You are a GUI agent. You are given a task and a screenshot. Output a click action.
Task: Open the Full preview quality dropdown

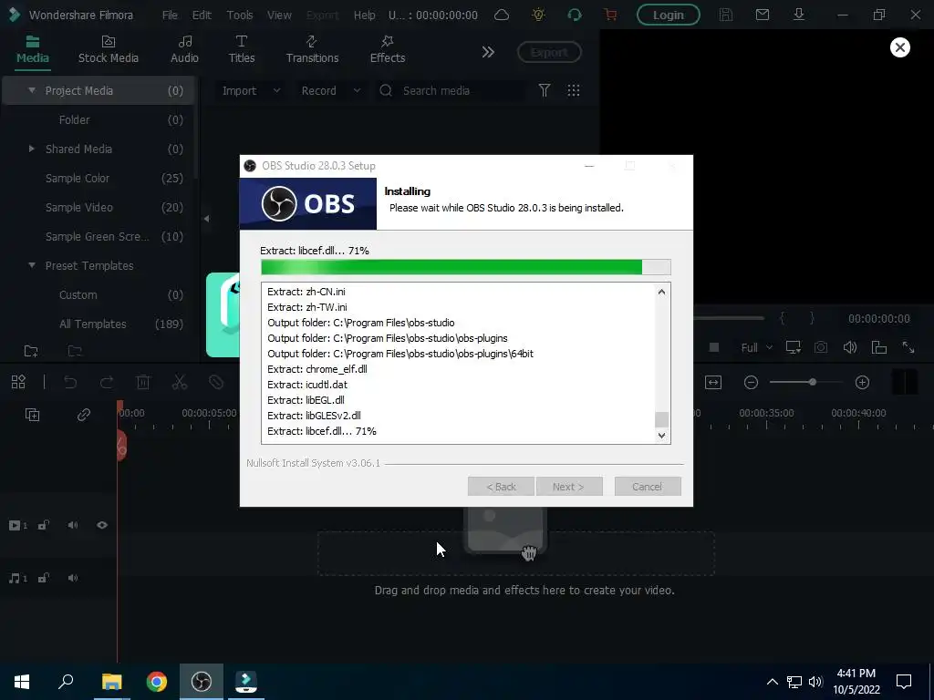756,347
